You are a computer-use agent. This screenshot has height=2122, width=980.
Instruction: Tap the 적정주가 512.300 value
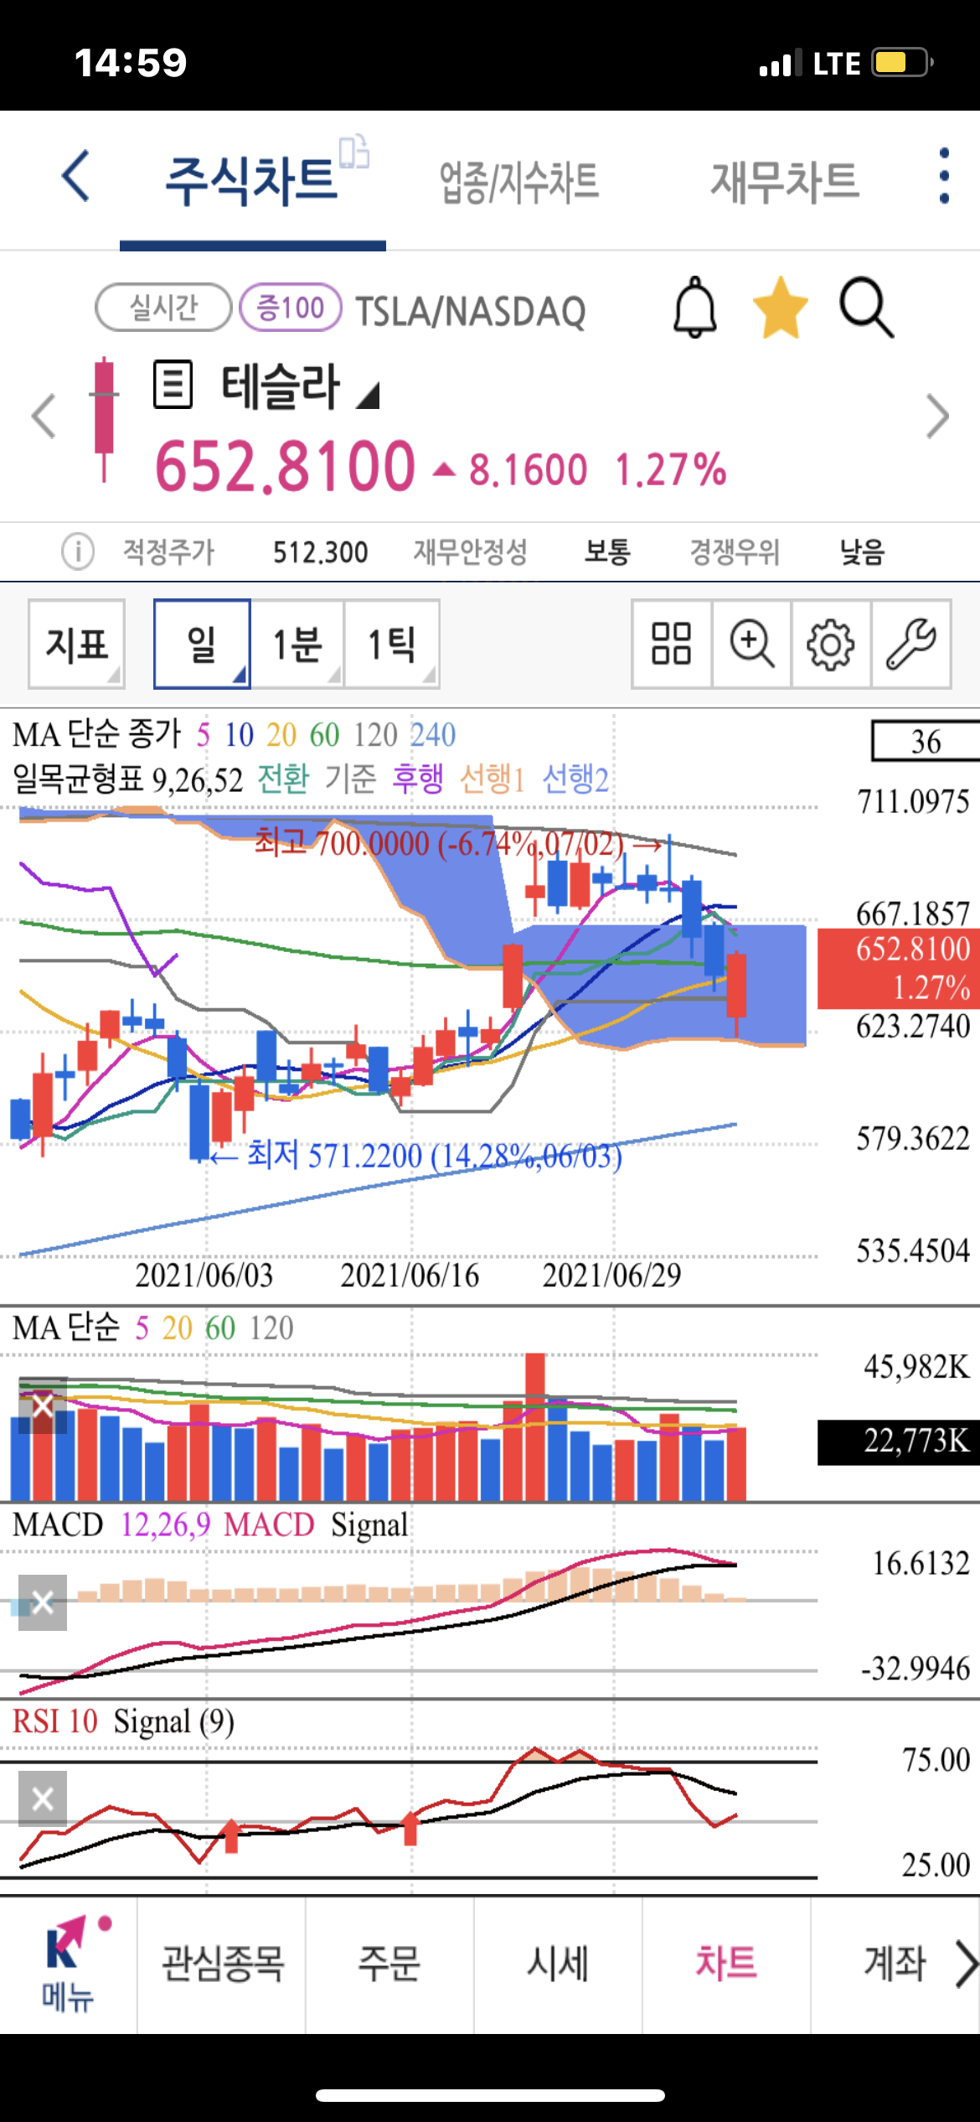[x=320, y=552]
